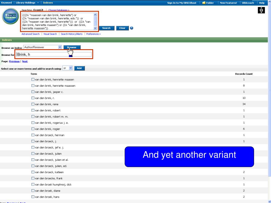This screenshot has width=271, height=203.
Task: Open Search History/Alerts link
Action: click(x=71, y=34)
